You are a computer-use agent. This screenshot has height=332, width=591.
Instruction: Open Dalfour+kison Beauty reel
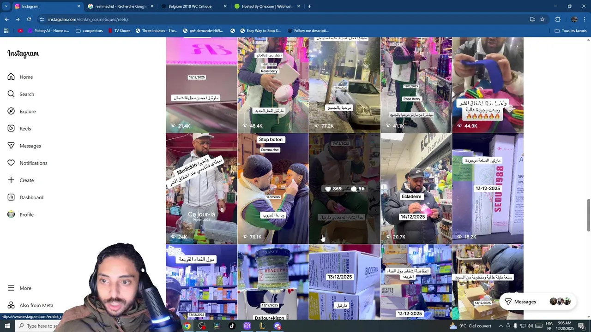pos(273,282)
